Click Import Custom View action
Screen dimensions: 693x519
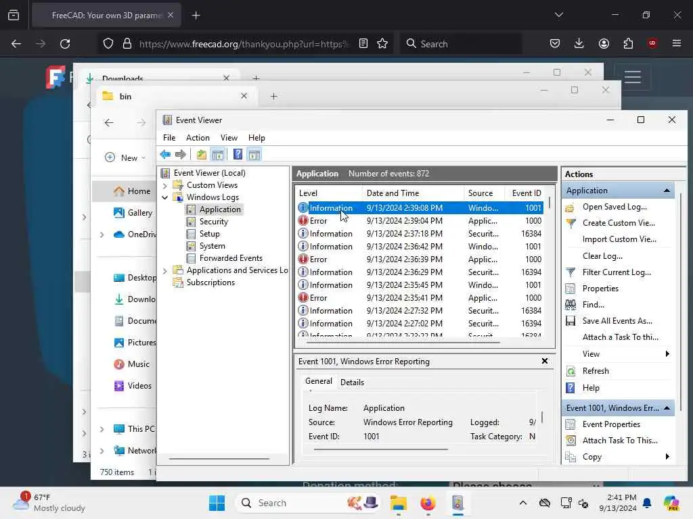pyautogui.click(x=619, y=239)
